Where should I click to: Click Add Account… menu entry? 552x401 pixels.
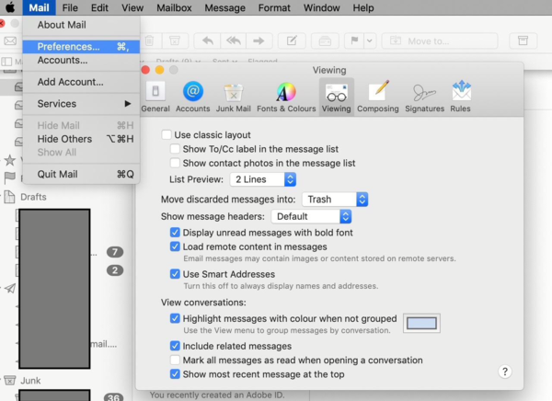tap(71, 82)
